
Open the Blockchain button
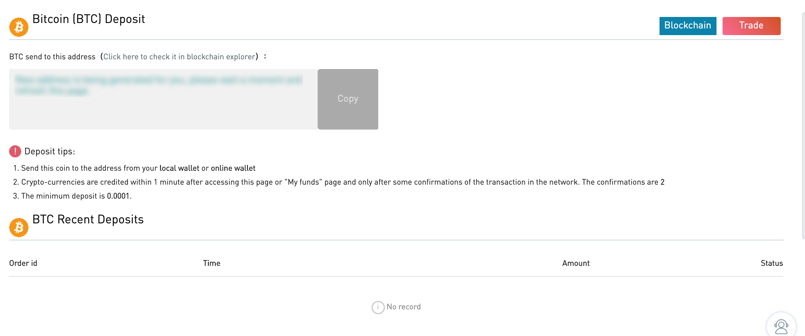tap(687, 26)
